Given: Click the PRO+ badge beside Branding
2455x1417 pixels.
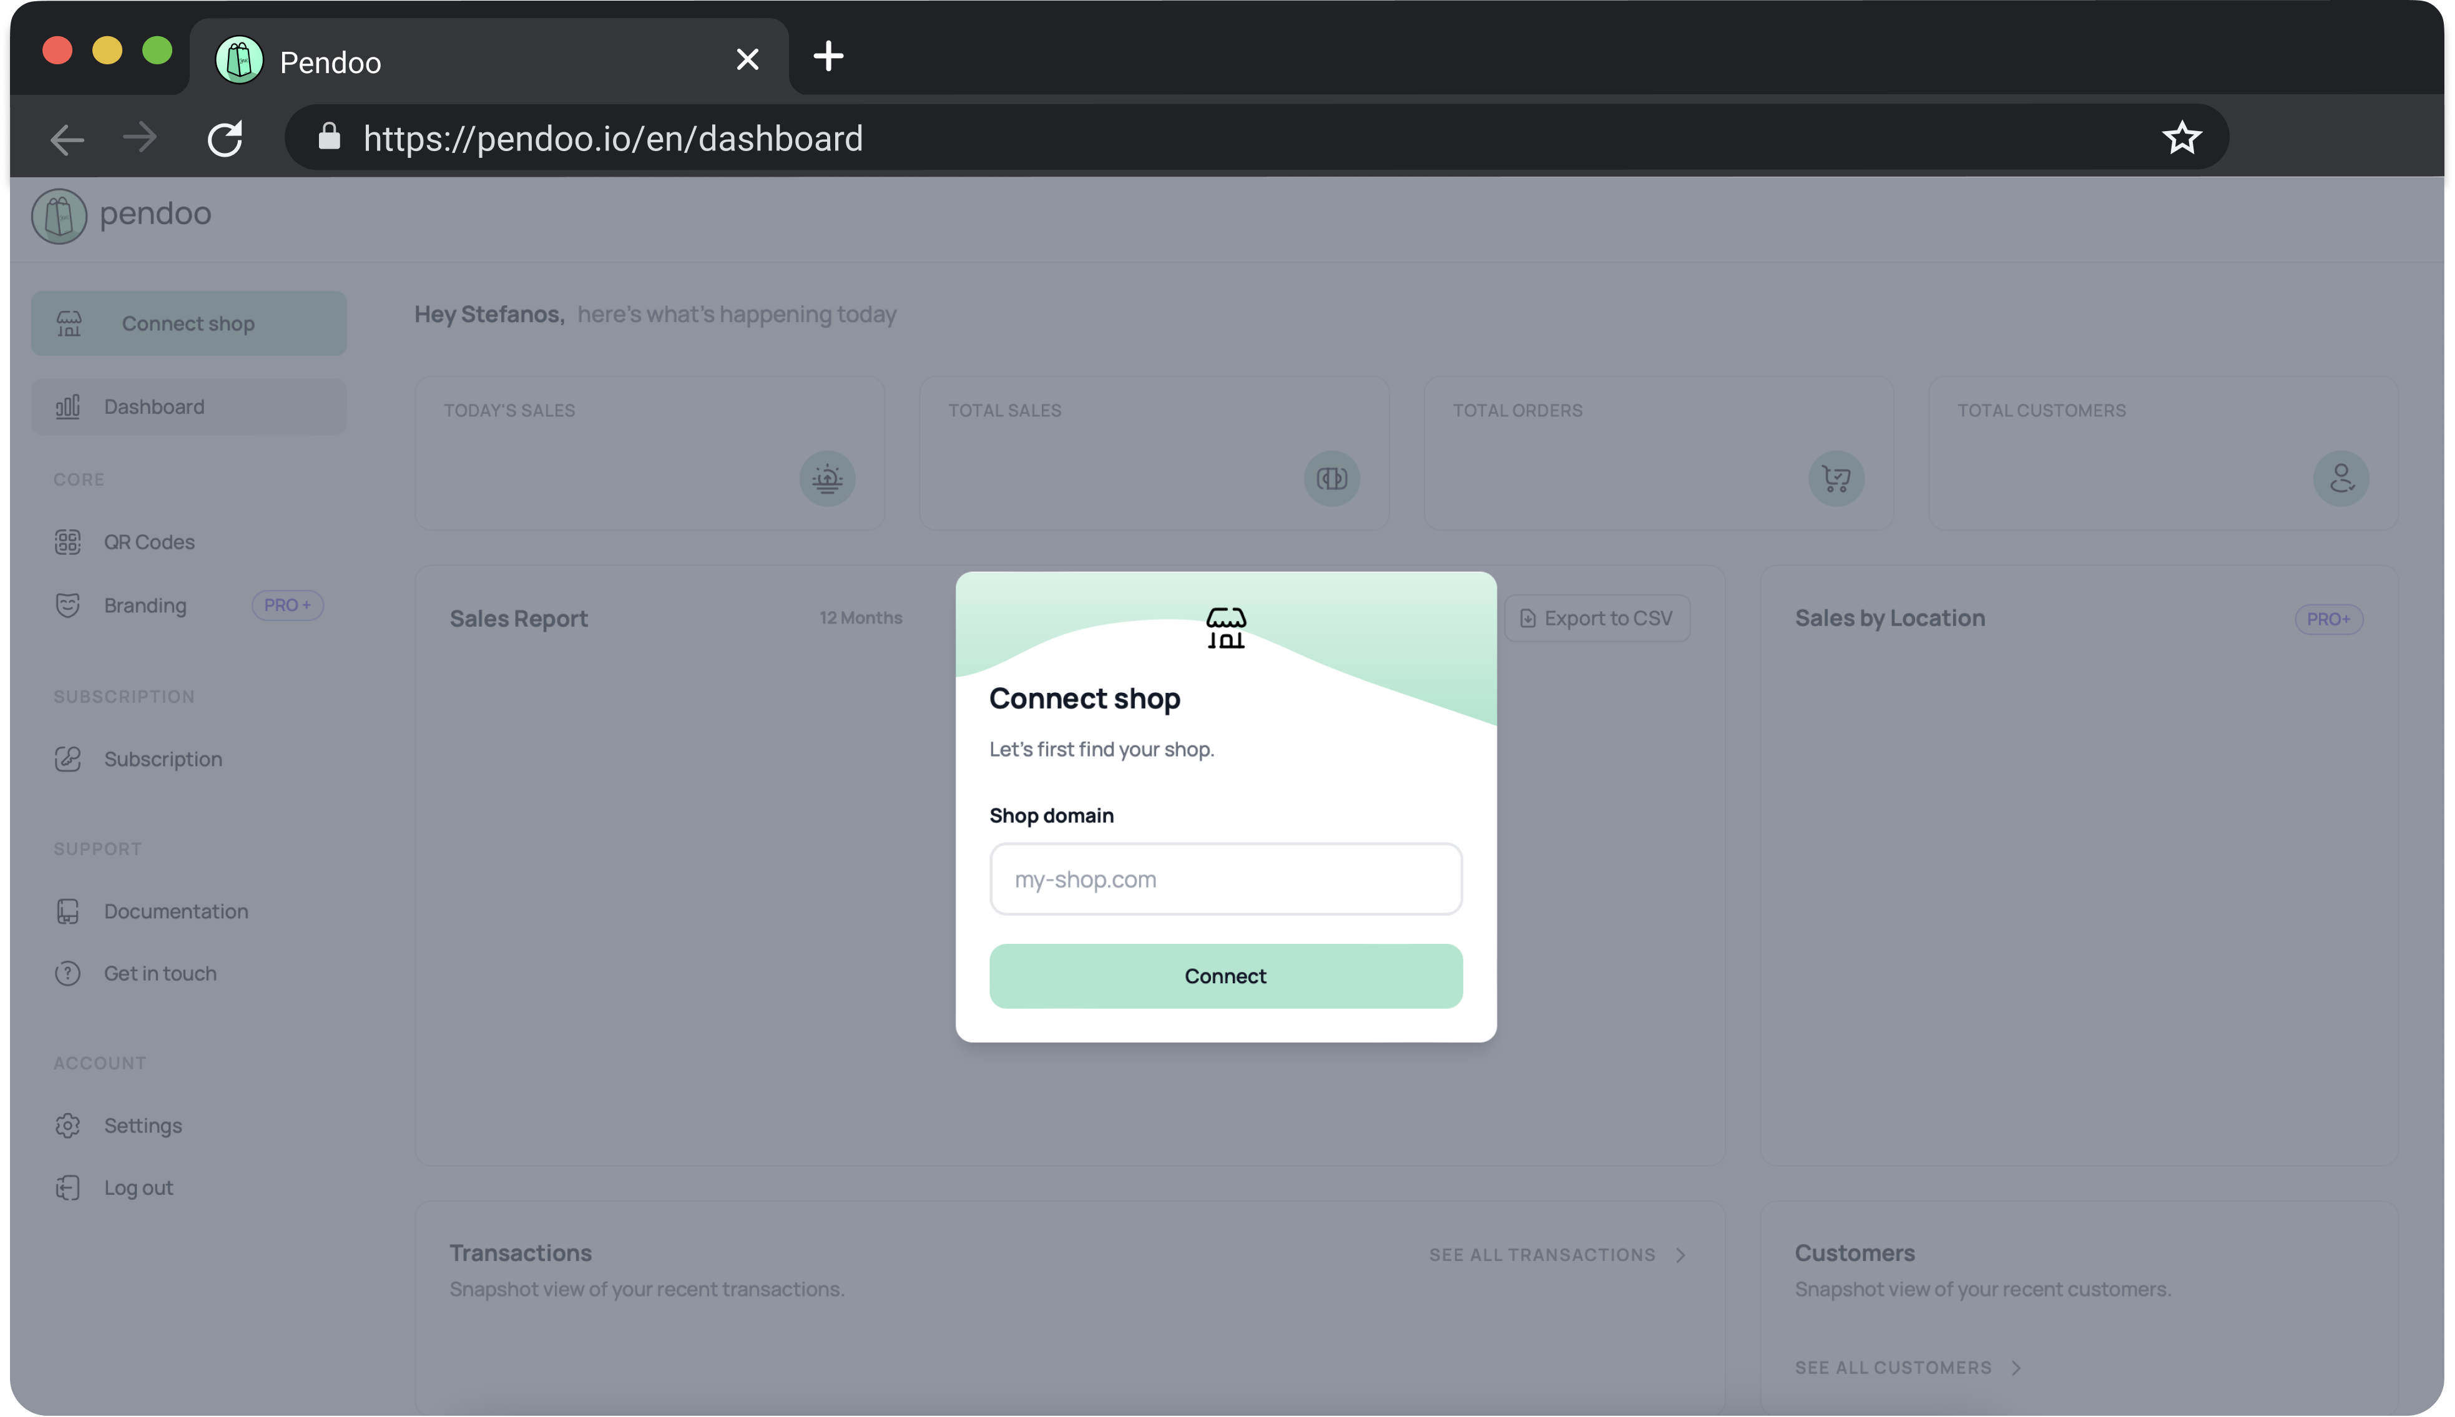Looking at the screenshot, I should click(287, 606).
